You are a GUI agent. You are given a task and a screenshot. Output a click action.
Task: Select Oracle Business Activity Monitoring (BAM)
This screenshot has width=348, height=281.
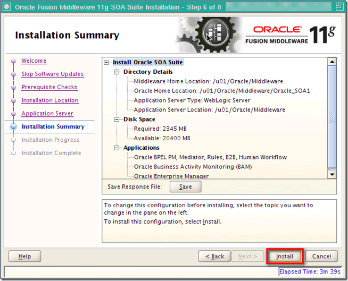tap(193, 167)
